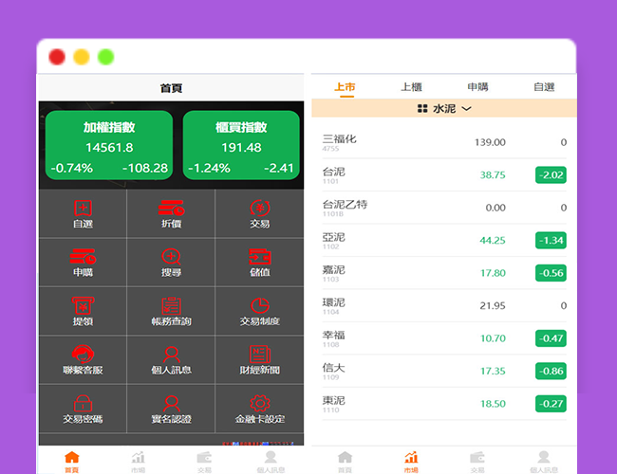The image size is (617, 474).
Task: Tap 市場 market icon in right bottom bar
Action: click(x=411, y=458)
